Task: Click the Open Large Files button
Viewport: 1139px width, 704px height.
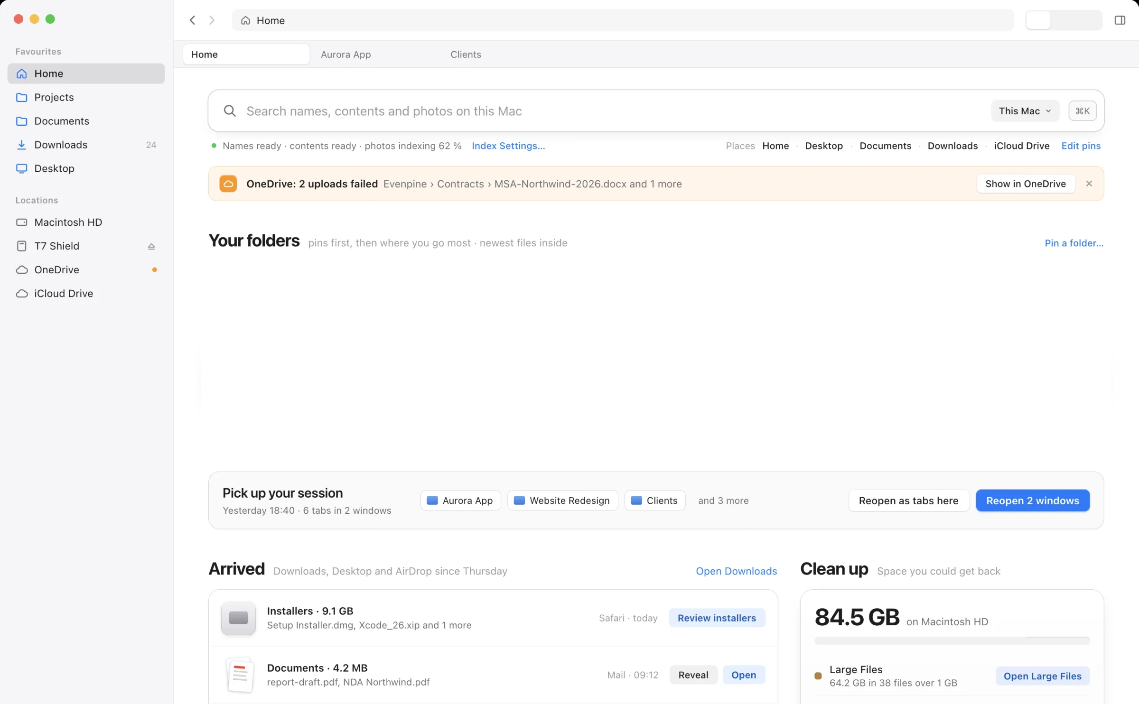Action: pos(1042,676)
